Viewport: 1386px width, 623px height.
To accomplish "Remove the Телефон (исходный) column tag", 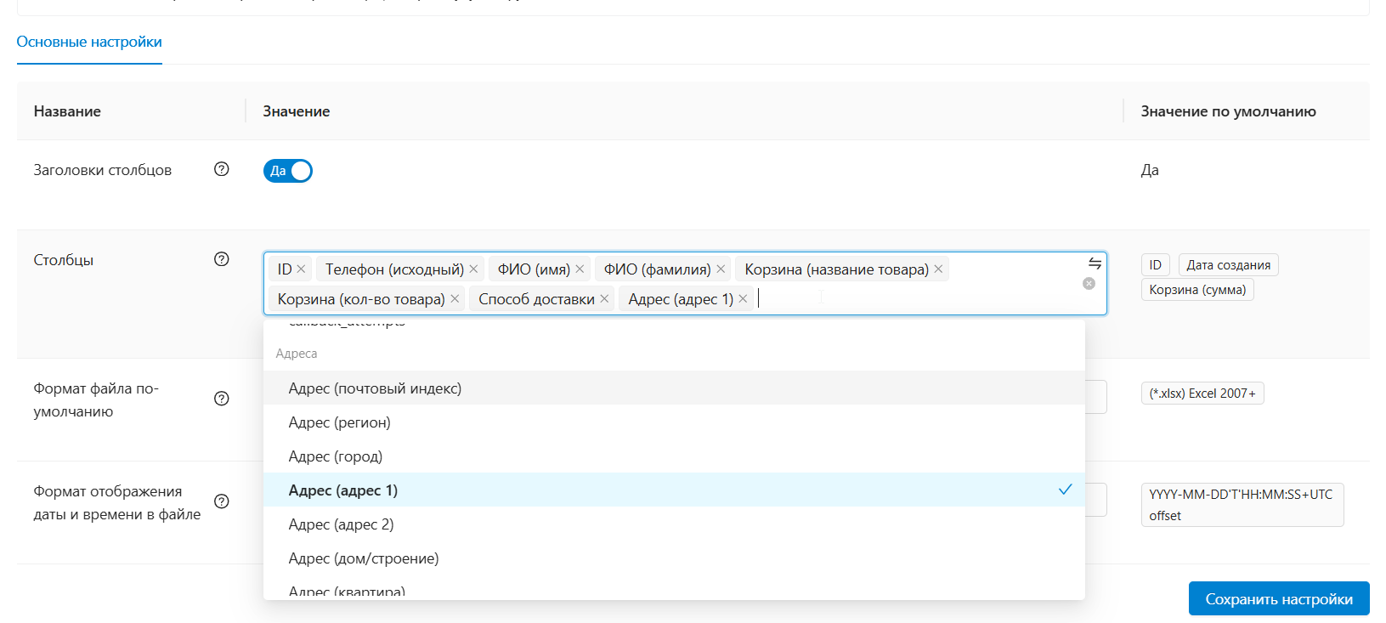I will (473, 269).
